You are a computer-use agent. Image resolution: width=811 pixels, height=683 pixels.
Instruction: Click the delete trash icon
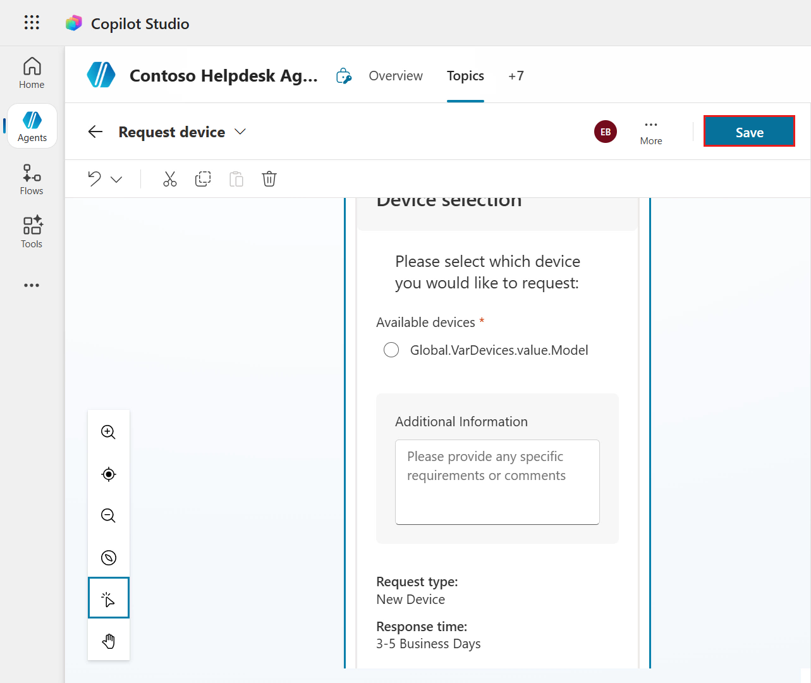(x=269, y=179)
